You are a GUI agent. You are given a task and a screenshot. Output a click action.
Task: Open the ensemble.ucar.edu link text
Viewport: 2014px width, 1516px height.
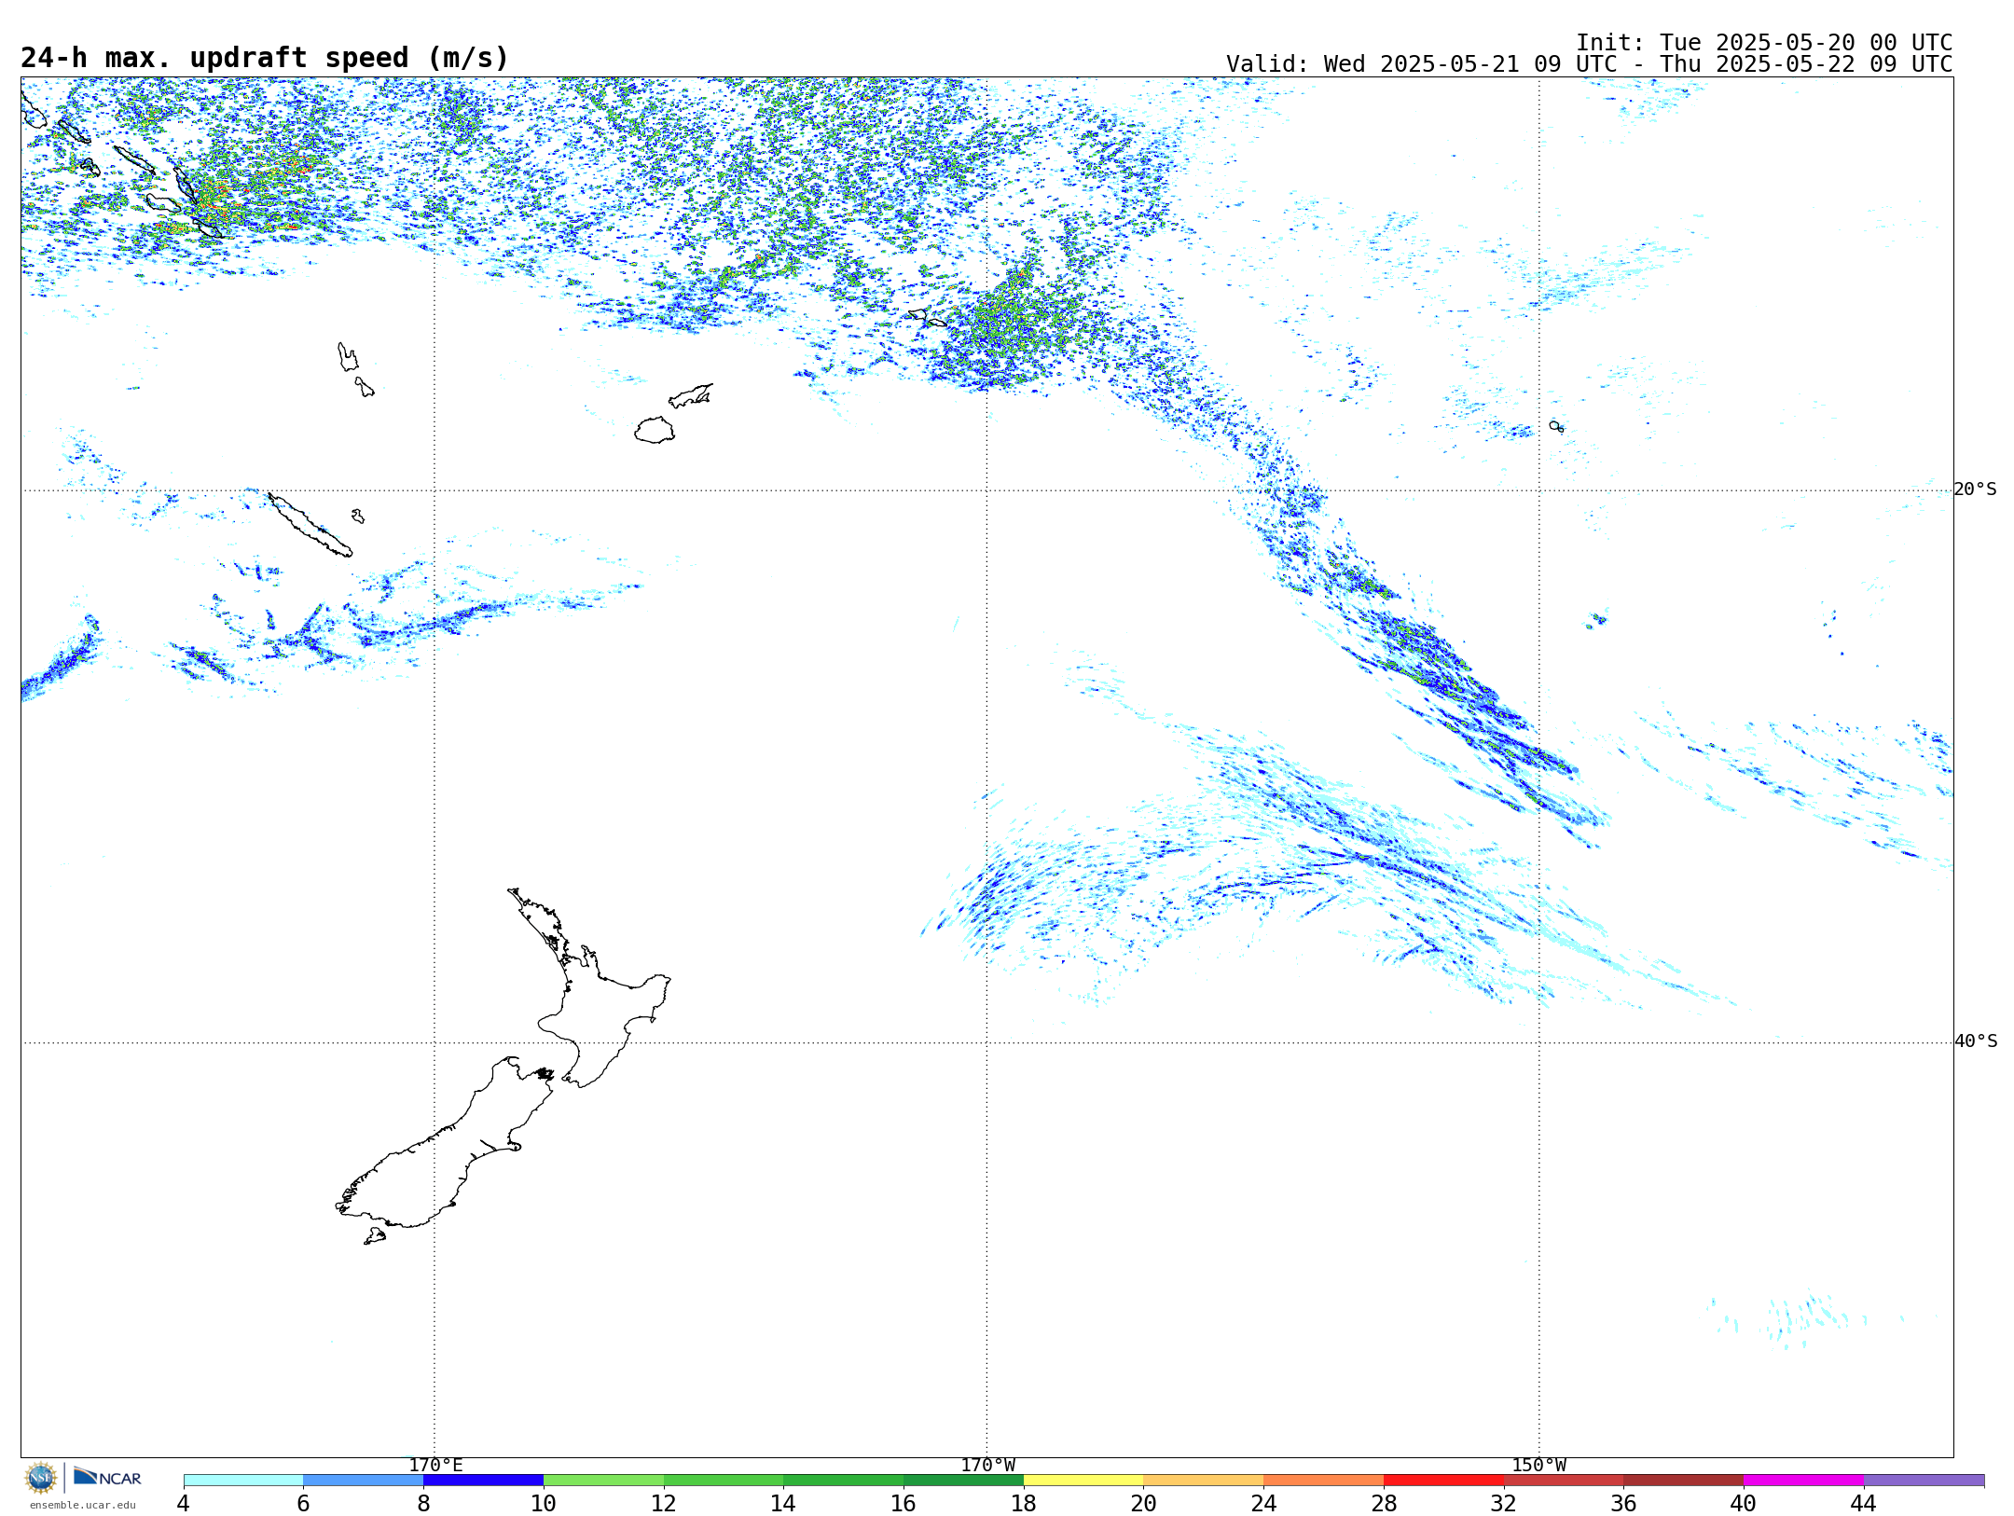83,1505
